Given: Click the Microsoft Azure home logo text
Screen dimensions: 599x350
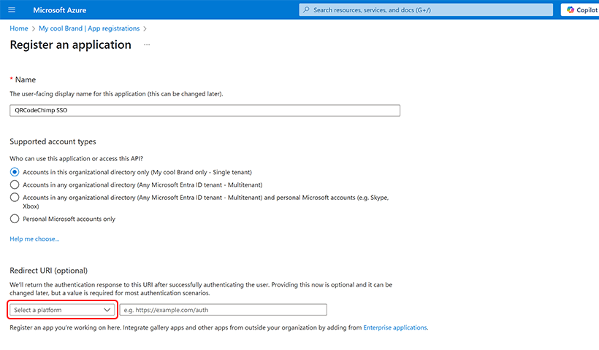Looking at the screenshot, I should pos(60,10).
